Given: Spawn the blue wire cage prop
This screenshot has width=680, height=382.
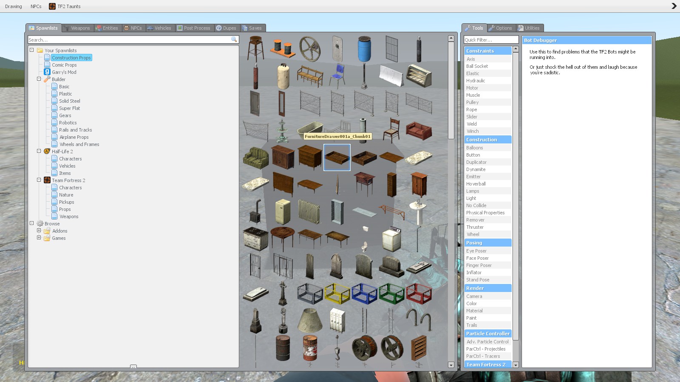Looking at the screenshot, I should pyautogui.click(x=364, y=293).
